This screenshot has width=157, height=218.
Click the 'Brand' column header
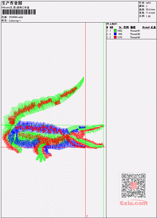click(x=146, y=27)
